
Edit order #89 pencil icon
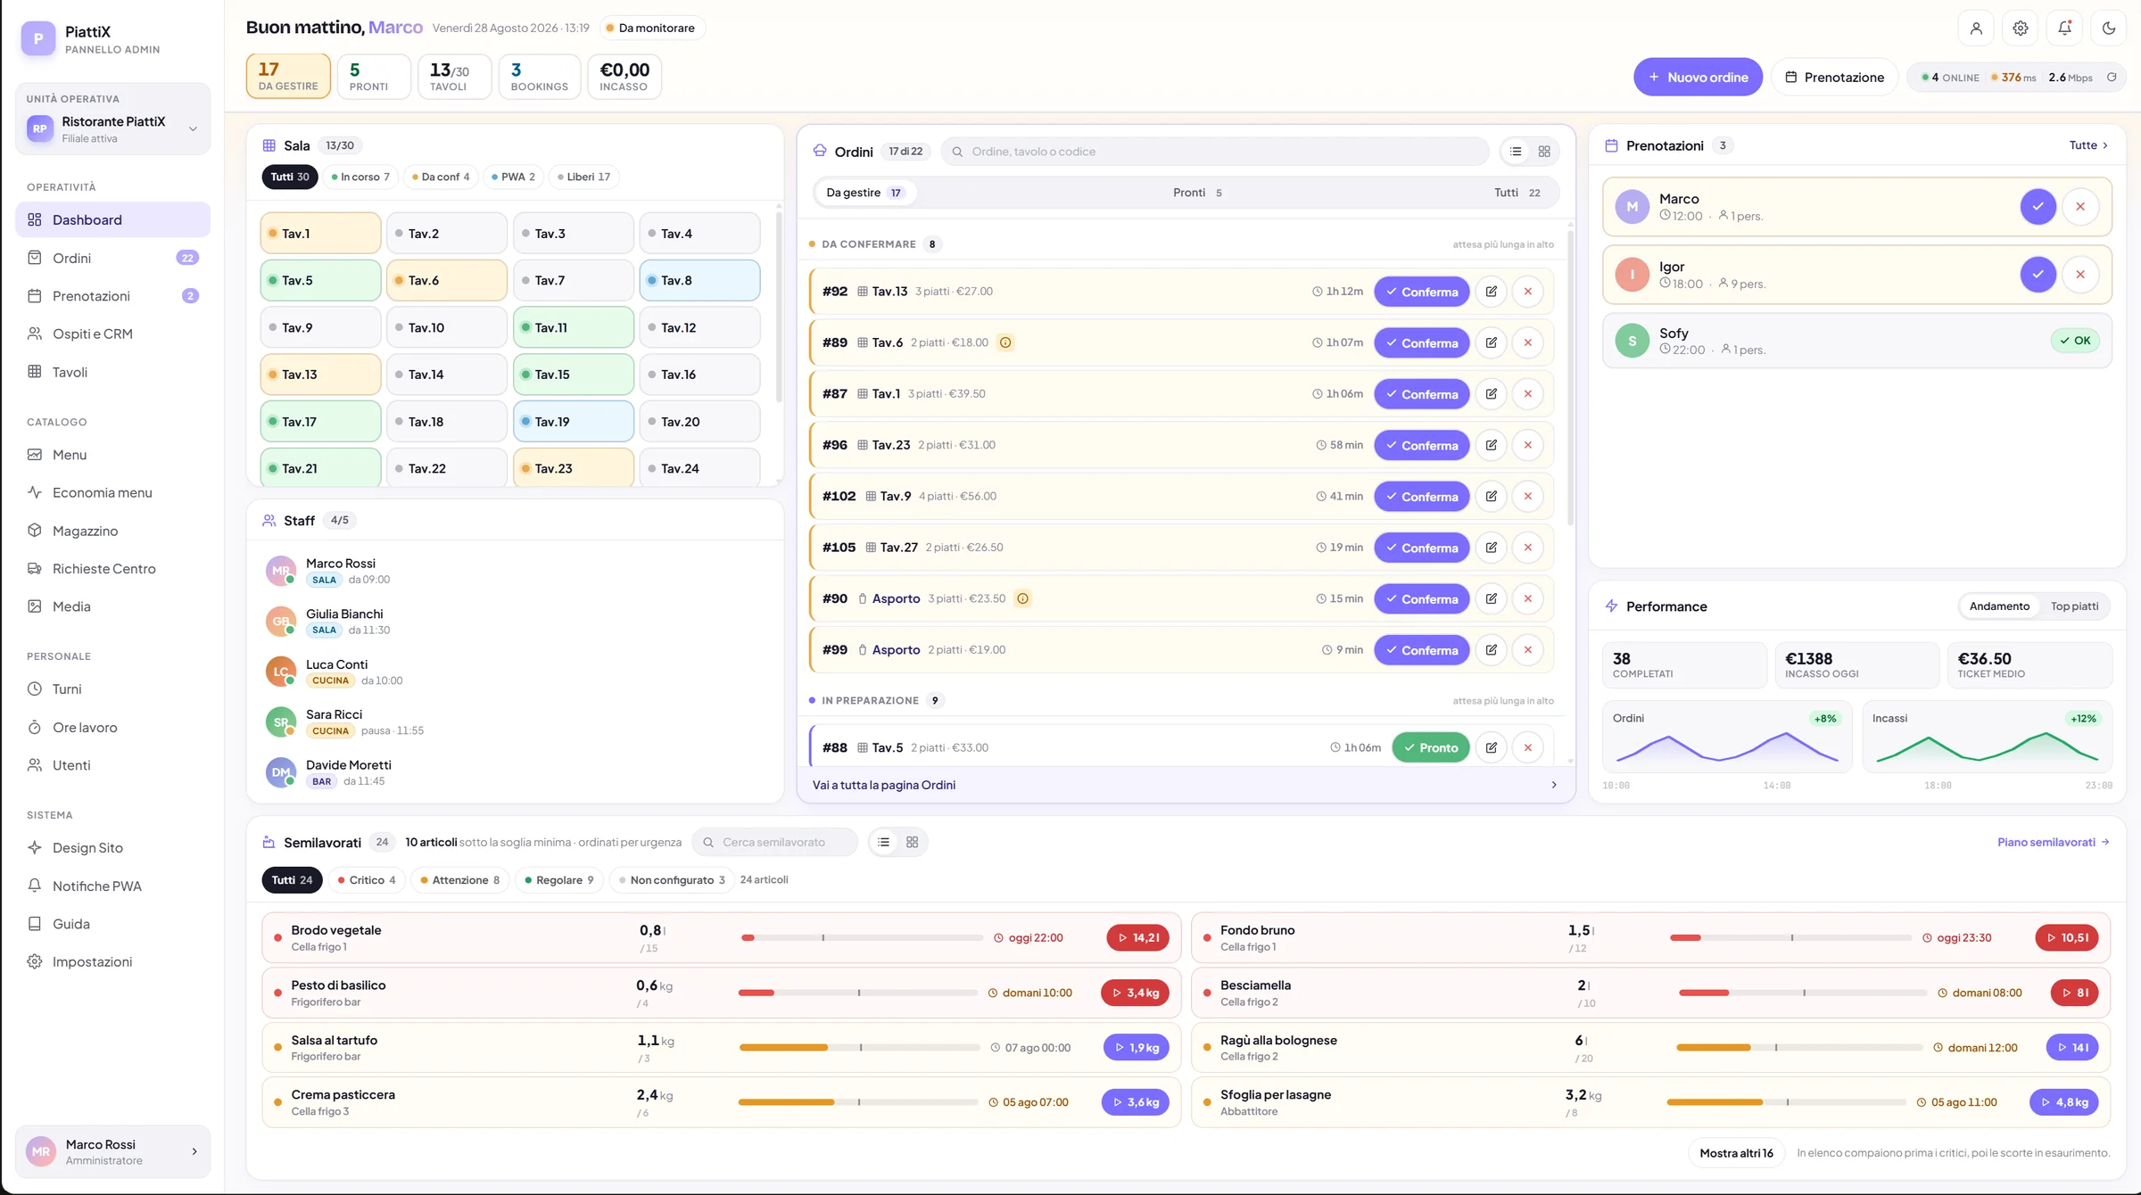click(x=1491, y=342)
